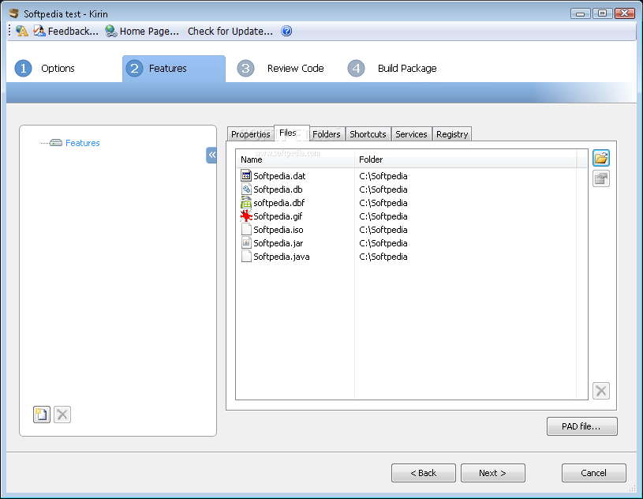Click the softpedia.dbf spreadsheet icon
Image resolution: width=643 pixels, height=499 pixels.
click(246, 202)
